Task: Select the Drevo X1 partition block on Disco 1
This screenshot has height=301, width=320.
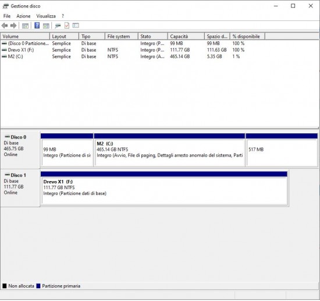Action: pyautogui.click(x=164, y=188)
